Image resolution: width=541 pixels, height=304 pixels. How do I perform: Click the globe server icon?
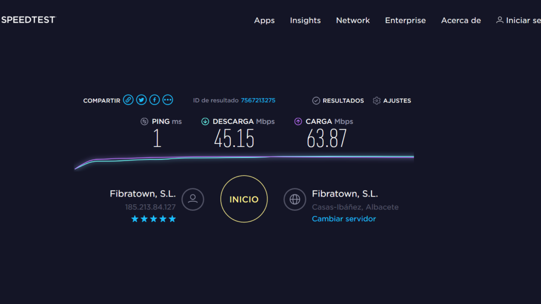tap(295, 199)
